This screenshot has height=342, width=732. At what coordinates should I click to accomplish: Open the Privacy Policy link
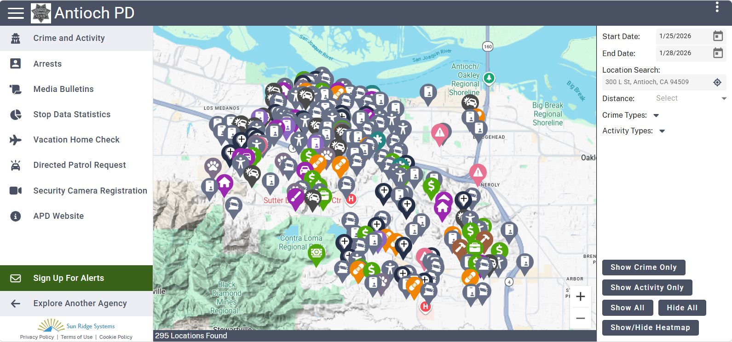point(37,337)
